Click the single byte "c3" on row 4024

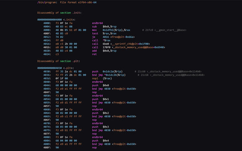[57, 54]
